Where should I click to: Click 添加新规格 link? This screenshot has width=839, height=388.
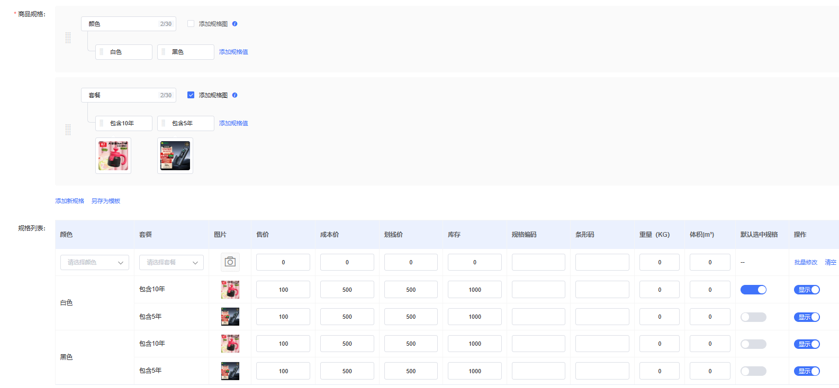click(70, 201)
